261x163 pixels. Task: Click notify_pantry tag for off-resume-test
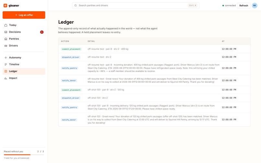pyautogui.click(x=70, y=68)
